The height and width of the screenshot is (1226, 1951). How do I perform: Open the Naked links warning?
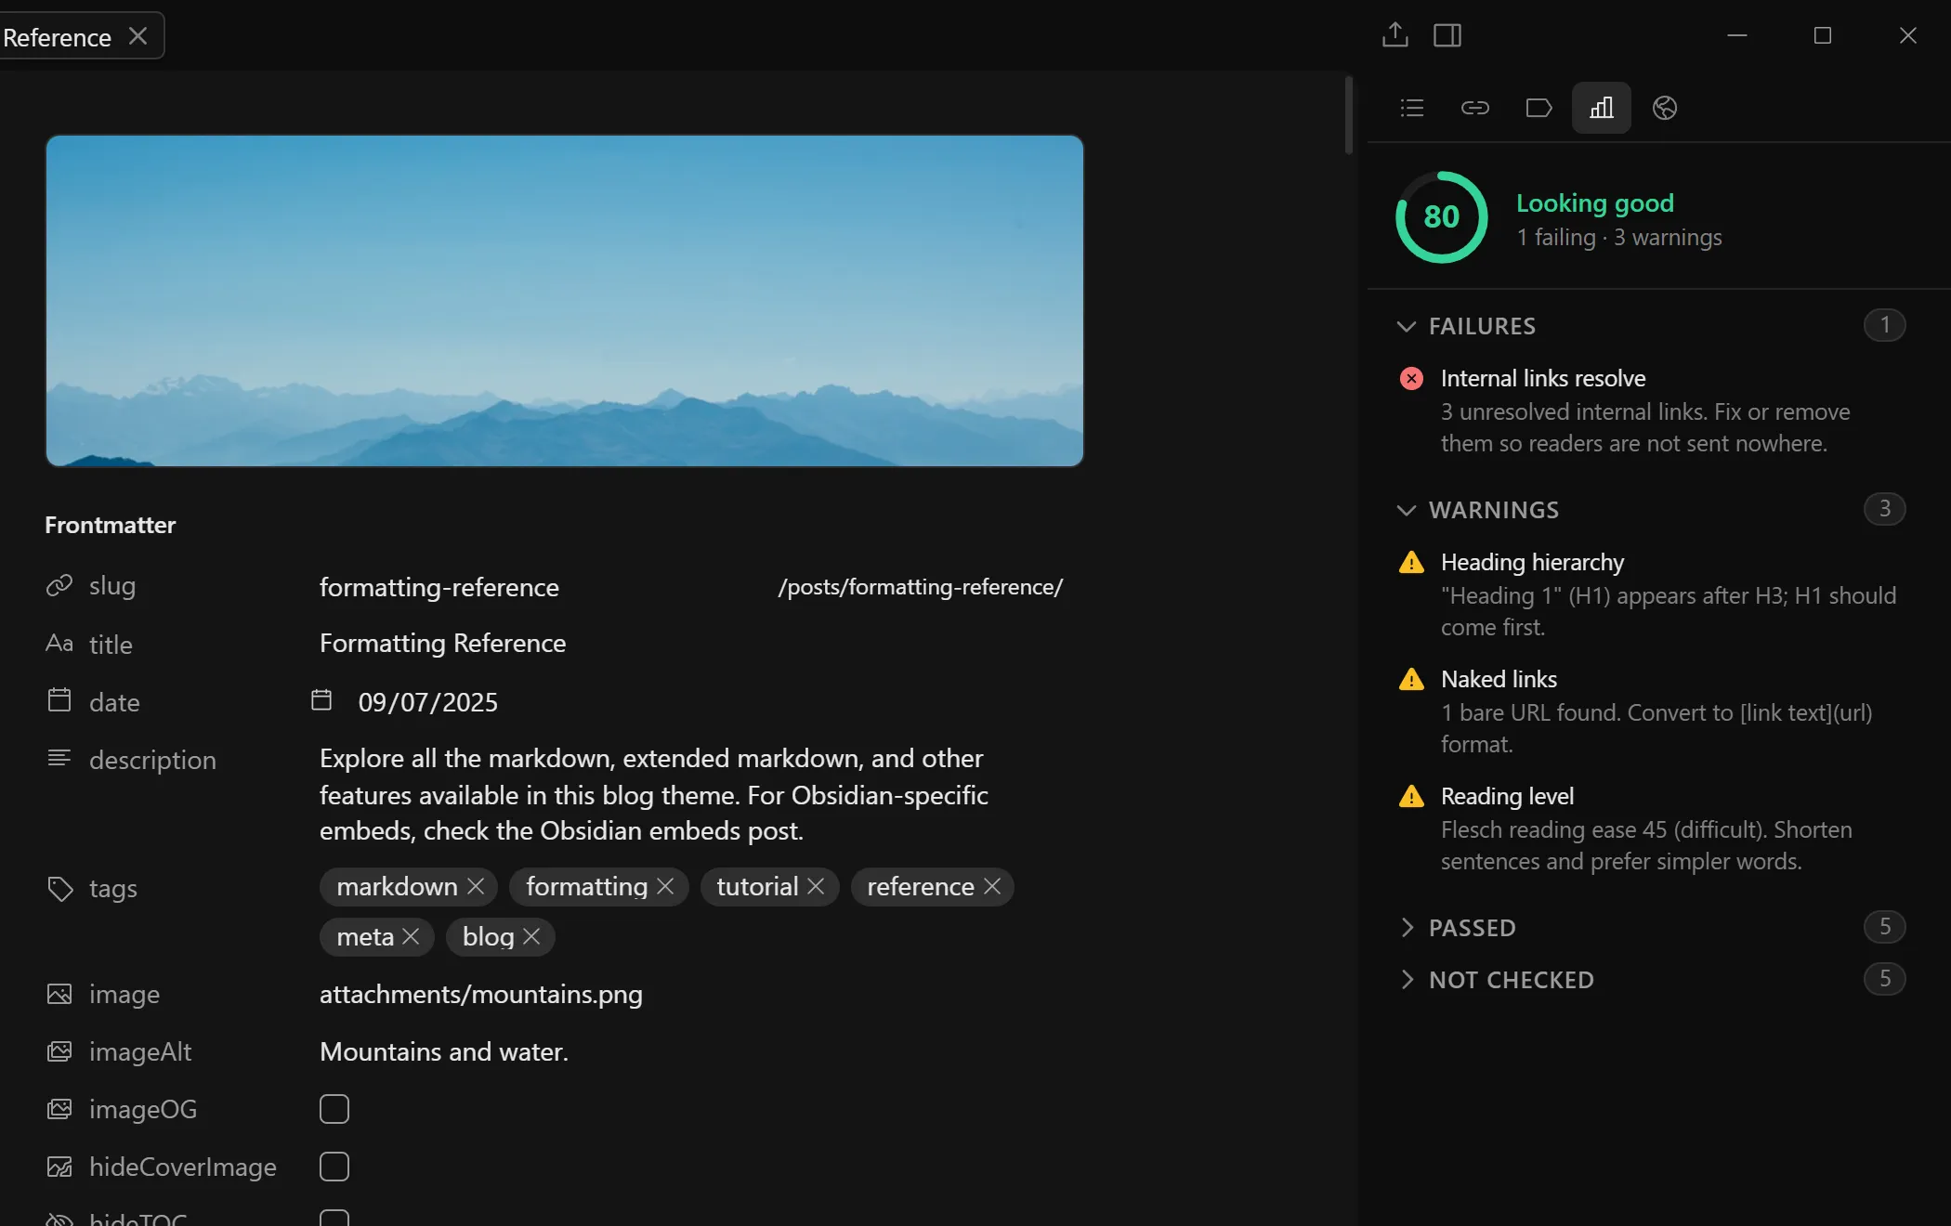click(x=1651, y=711)
